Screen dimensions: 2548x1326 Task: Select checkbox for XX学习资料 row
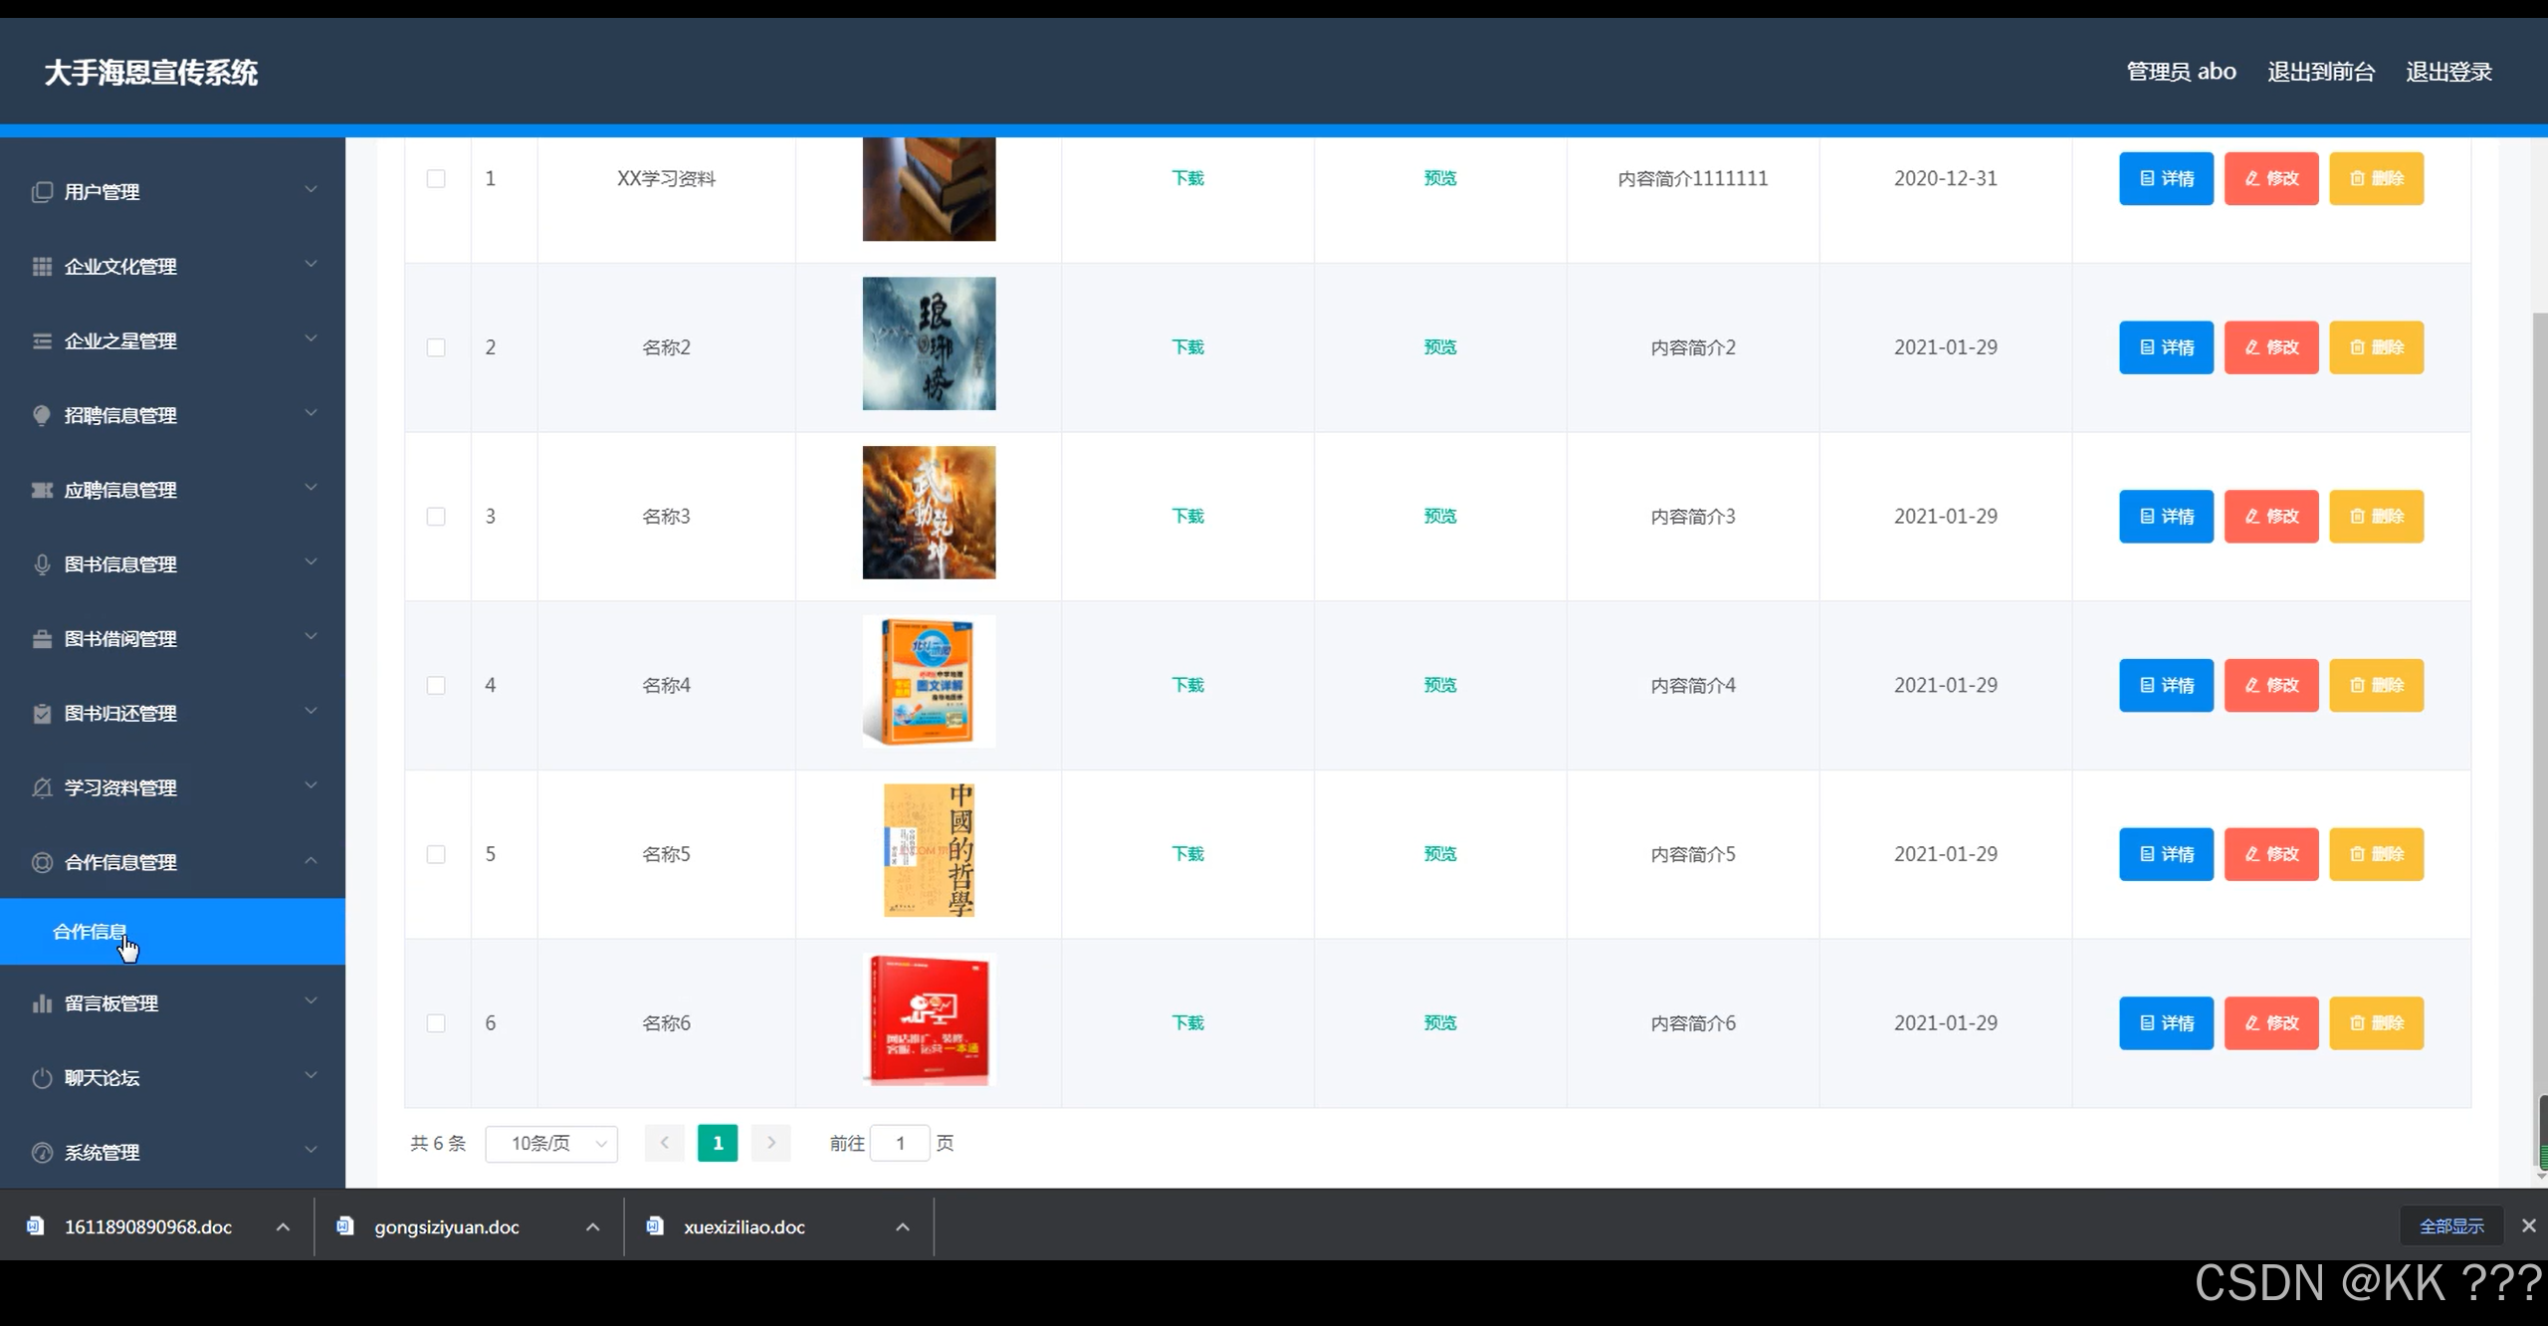pos(436,178)
